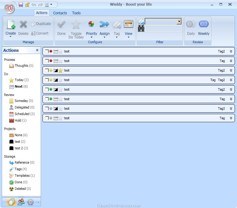Click the gray priority dot of Tag3 task
This screenshot has height=208, width=237.
[51, 108]
